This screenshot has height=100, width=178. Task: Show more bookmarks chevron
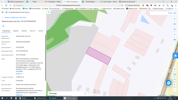(176, 8)
